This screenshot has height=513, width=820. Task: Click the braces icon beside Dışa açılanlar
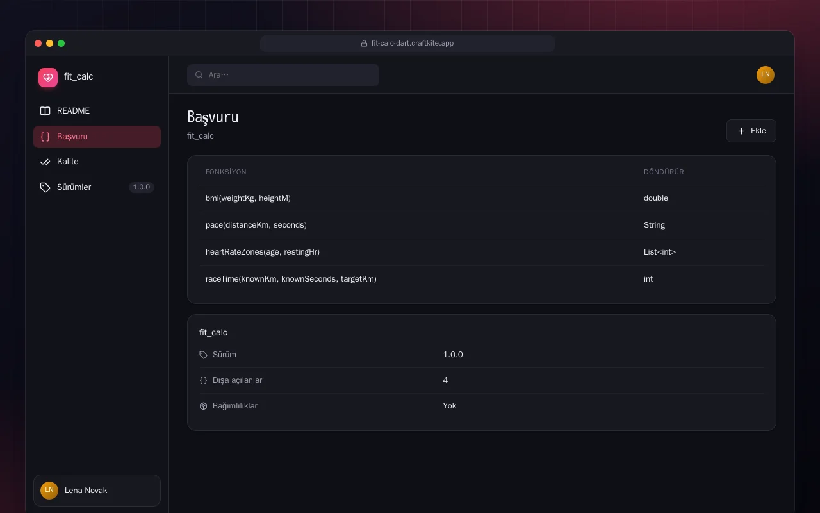204,380
